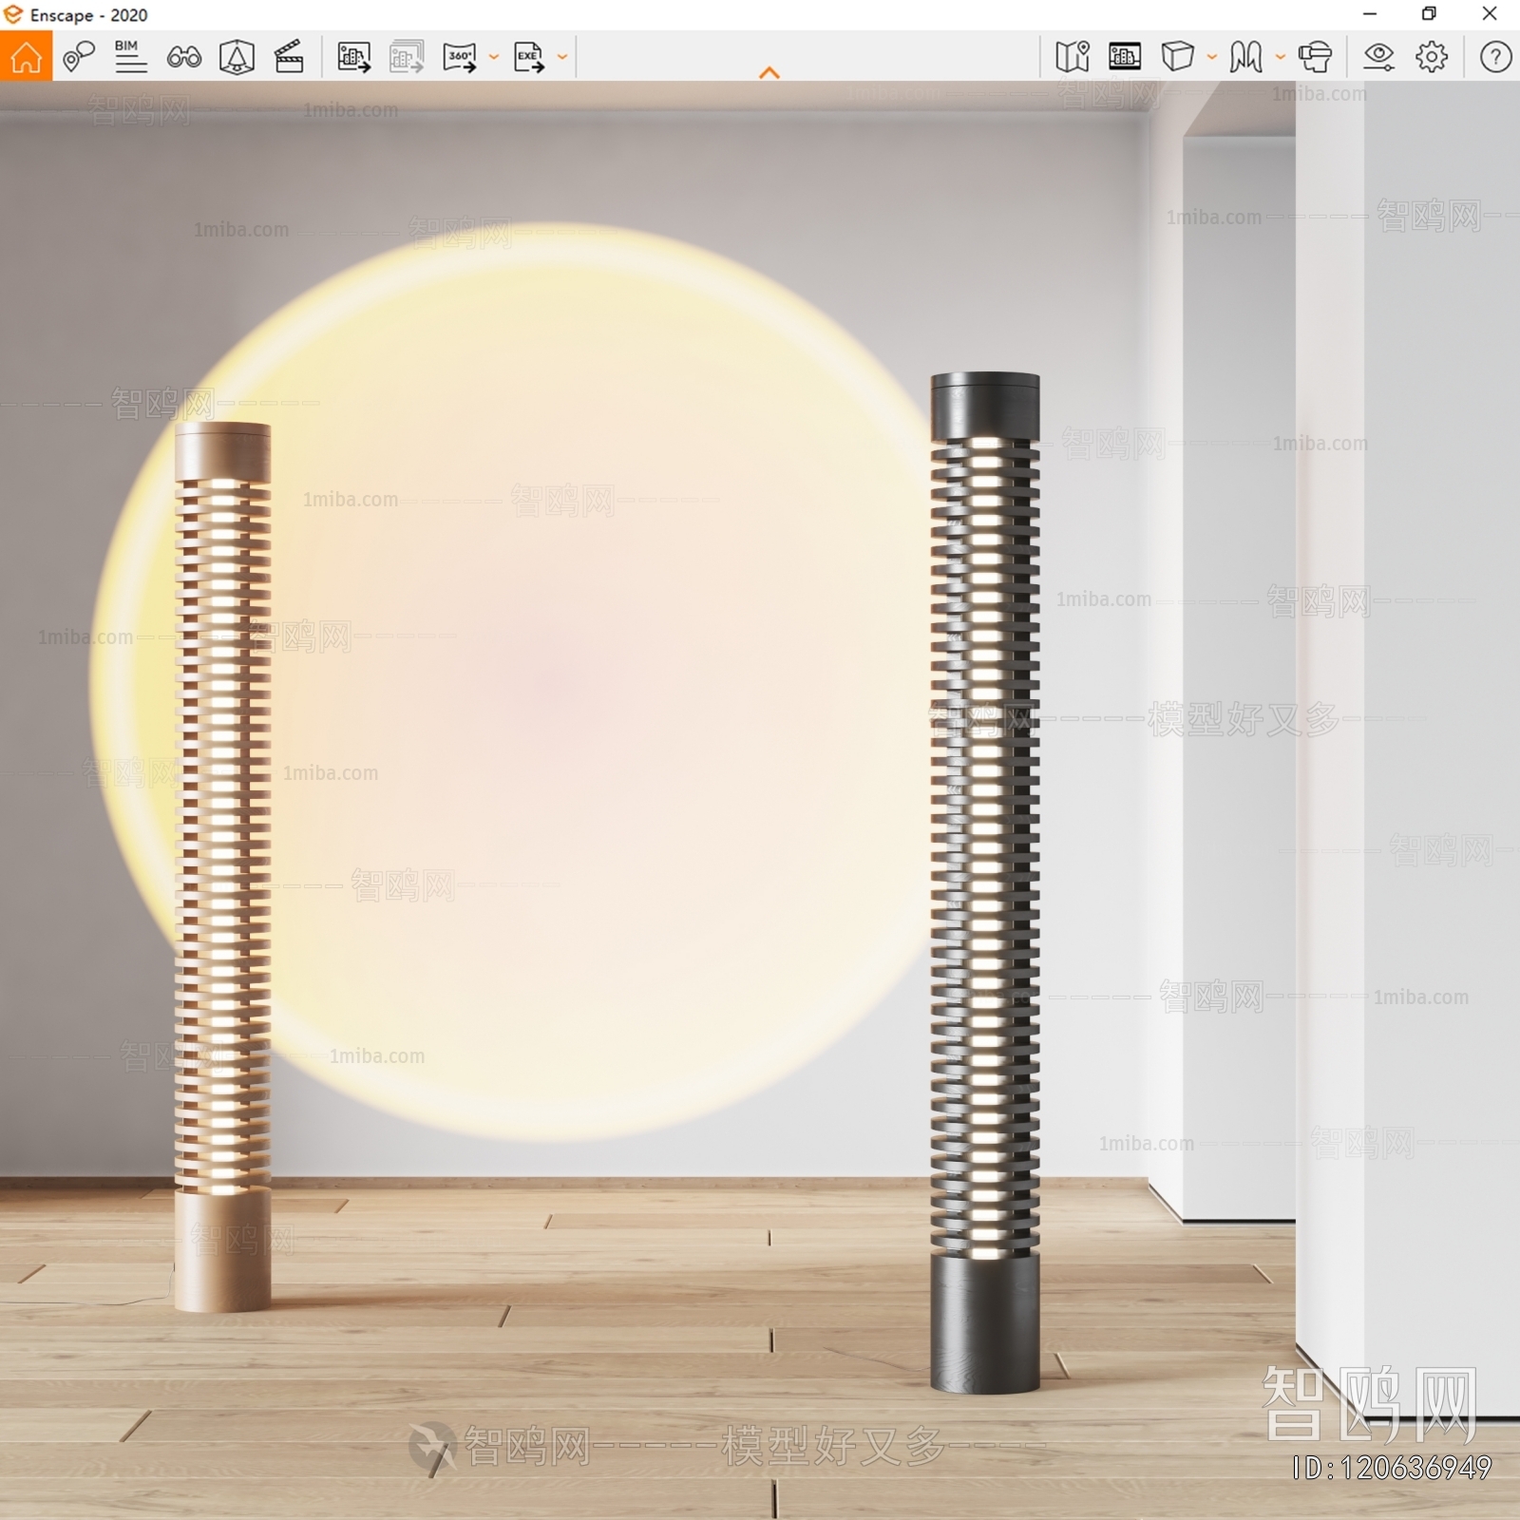Restore down the Enscape window
The image size is (1520, 1520).
tap(1429, 14)
